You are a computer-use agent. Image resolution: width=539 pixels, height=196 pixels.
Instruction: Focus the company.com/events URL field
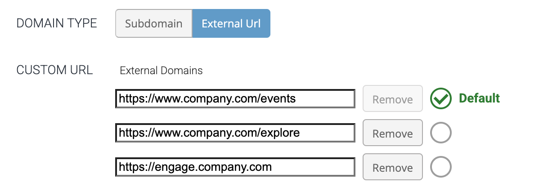[x=235, y=99]
